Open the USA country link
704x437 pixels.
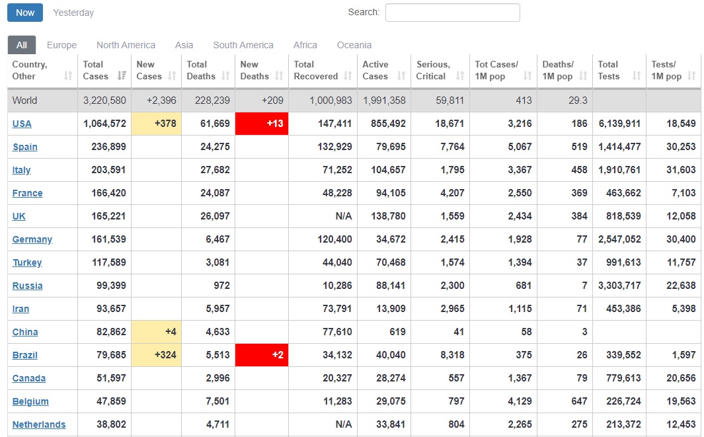(x=22, y=124)
